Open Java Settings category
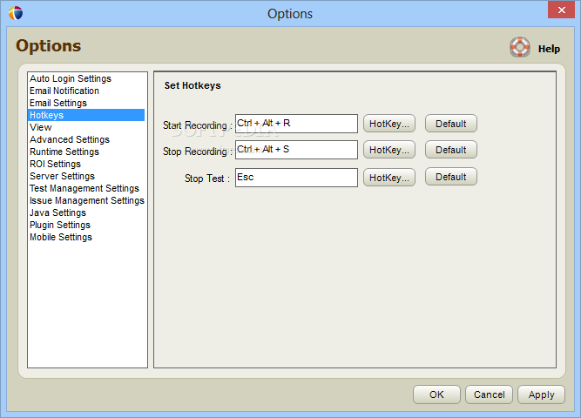This screenshot has height=418, width=581. [57, 213]
